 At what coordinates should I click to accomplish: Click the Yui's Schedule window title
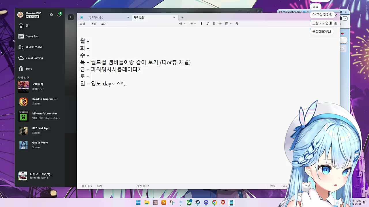click(x=292, y=12)
